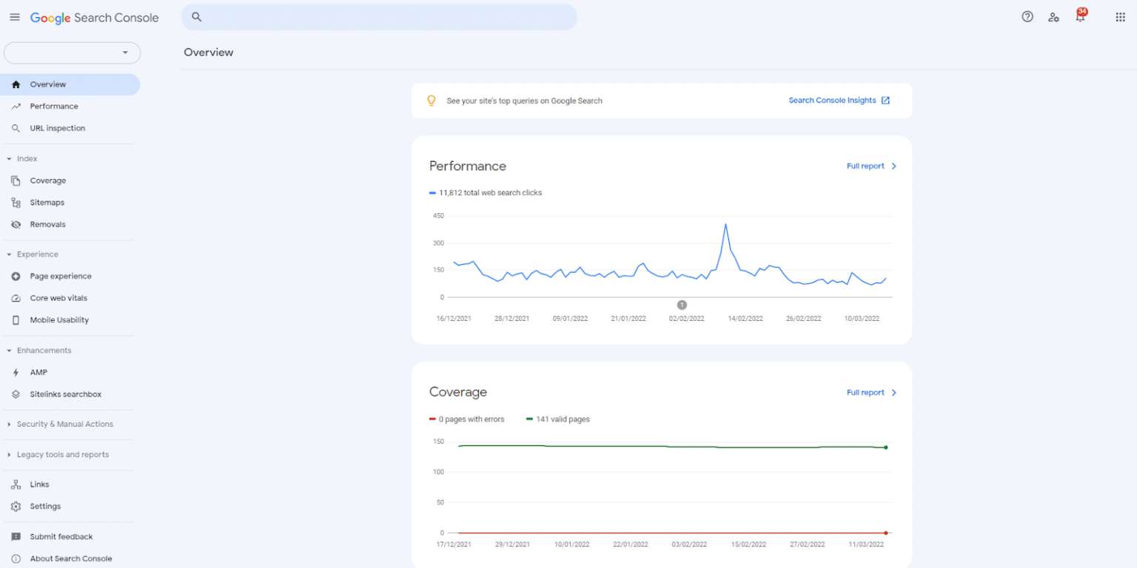The height and width of the screenshot is (568, 1137).
Task: Open the Help menu
Action: click(1027, 16)
